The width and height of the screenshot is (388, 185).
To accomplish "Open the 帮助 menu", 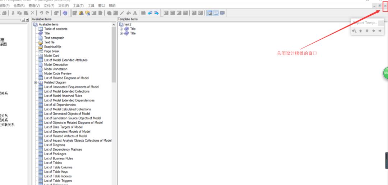I will [112, 5].
